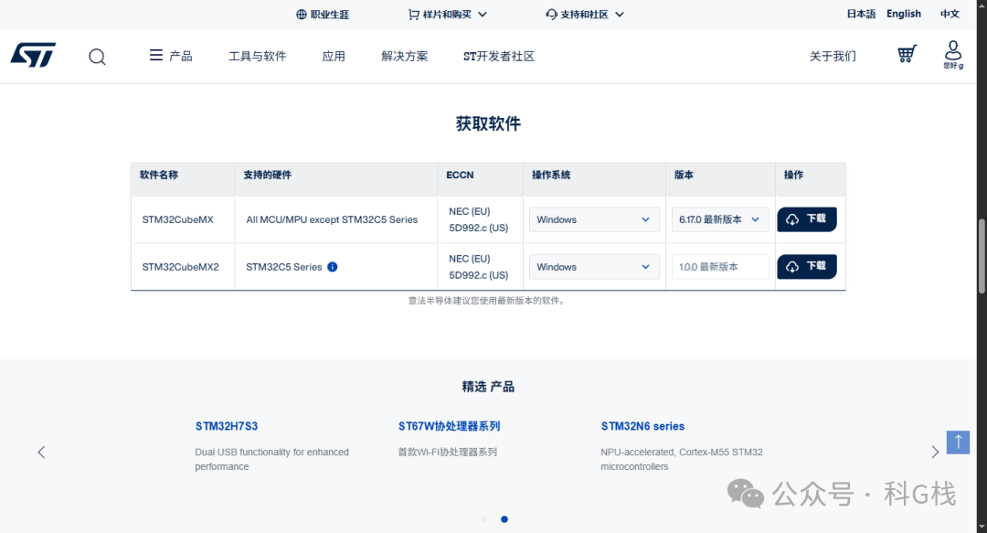
Task: Open the 6.17.0 version dropdown
Action: tap(720, 219)
